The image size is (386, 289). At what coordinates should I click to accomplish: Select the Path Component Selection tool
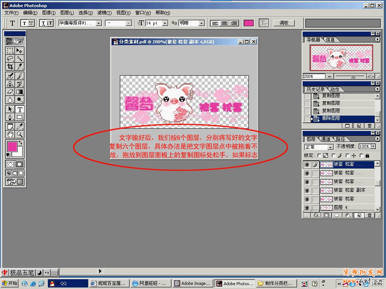point(10,109)
